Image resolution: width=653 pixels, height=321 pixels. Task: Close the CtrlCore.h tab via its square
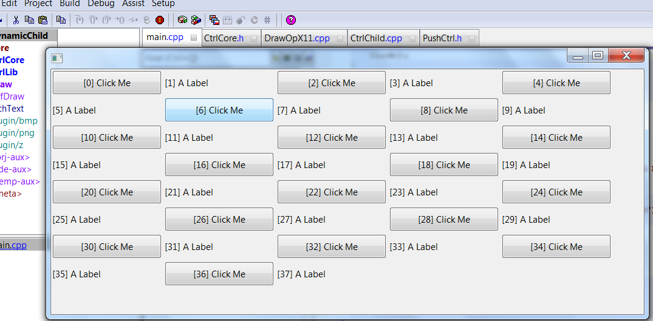tap(253, 38)
